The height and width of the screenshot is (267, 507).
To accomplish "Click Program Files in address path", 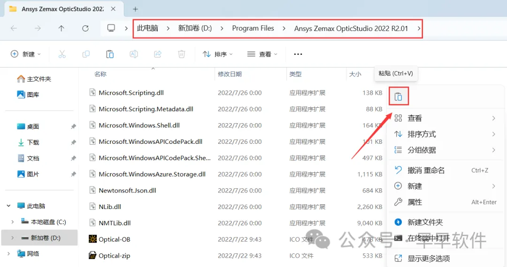I will coord(253,29).
